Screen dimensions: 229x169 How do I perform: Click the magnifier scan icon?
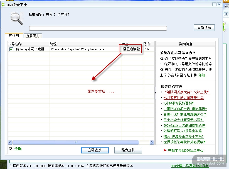coord(17,19)
